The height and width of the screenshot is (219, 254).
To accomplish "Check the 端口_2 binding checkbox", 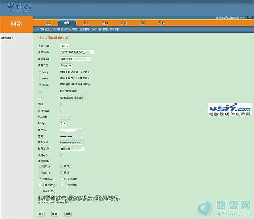I will (62, 166).
